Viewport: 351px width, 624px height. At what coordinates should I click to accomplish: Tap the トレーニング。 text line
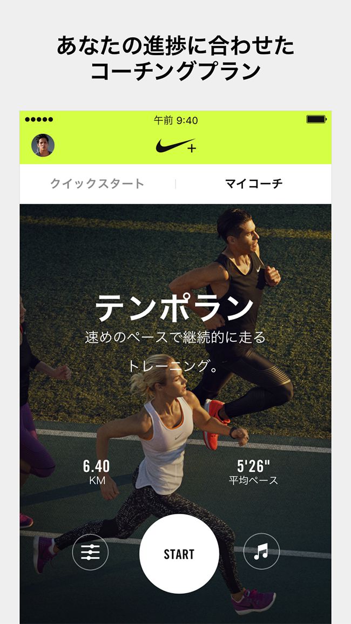173,366
